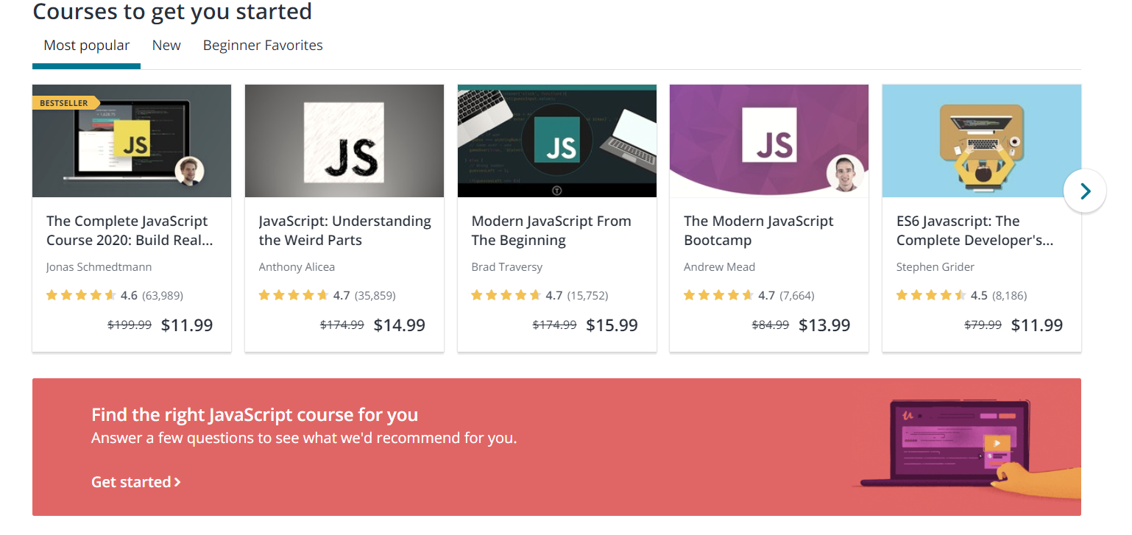Screen dimensions: 1132x535
Task: Click Jonas Schmedtmann's instructor avatar
Action: [x=189, y=172]
